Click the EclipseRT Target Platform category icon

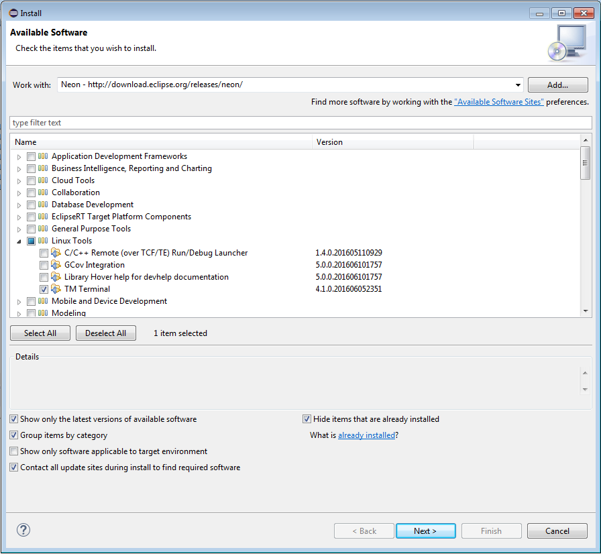[x=43, y=217]
